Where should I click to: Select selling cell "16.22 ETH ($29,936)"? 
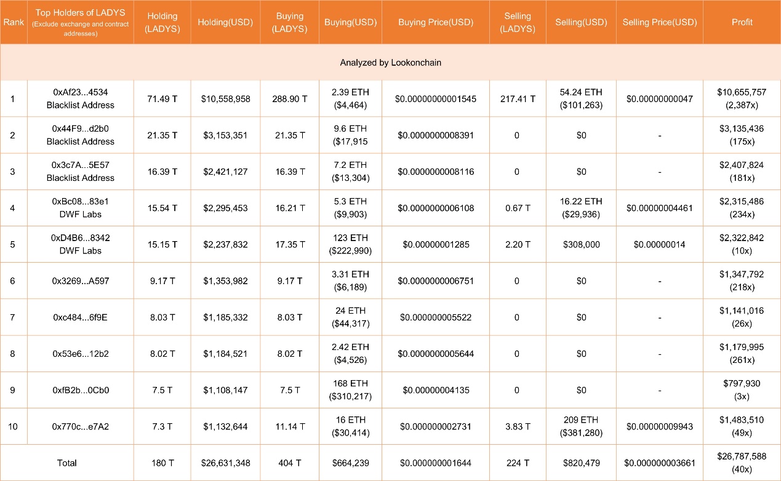[x=582, y=208]
